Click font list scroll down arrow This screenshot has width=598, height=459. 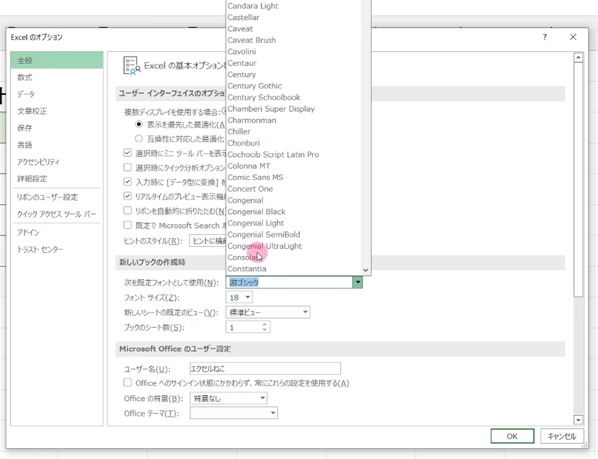[x=366, y=270]
